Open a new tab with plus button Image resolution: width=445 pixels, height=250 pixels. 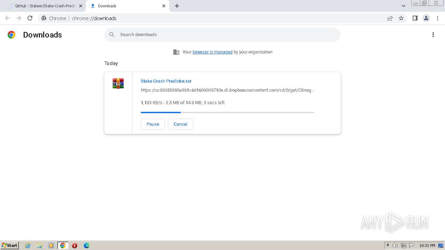177,6
